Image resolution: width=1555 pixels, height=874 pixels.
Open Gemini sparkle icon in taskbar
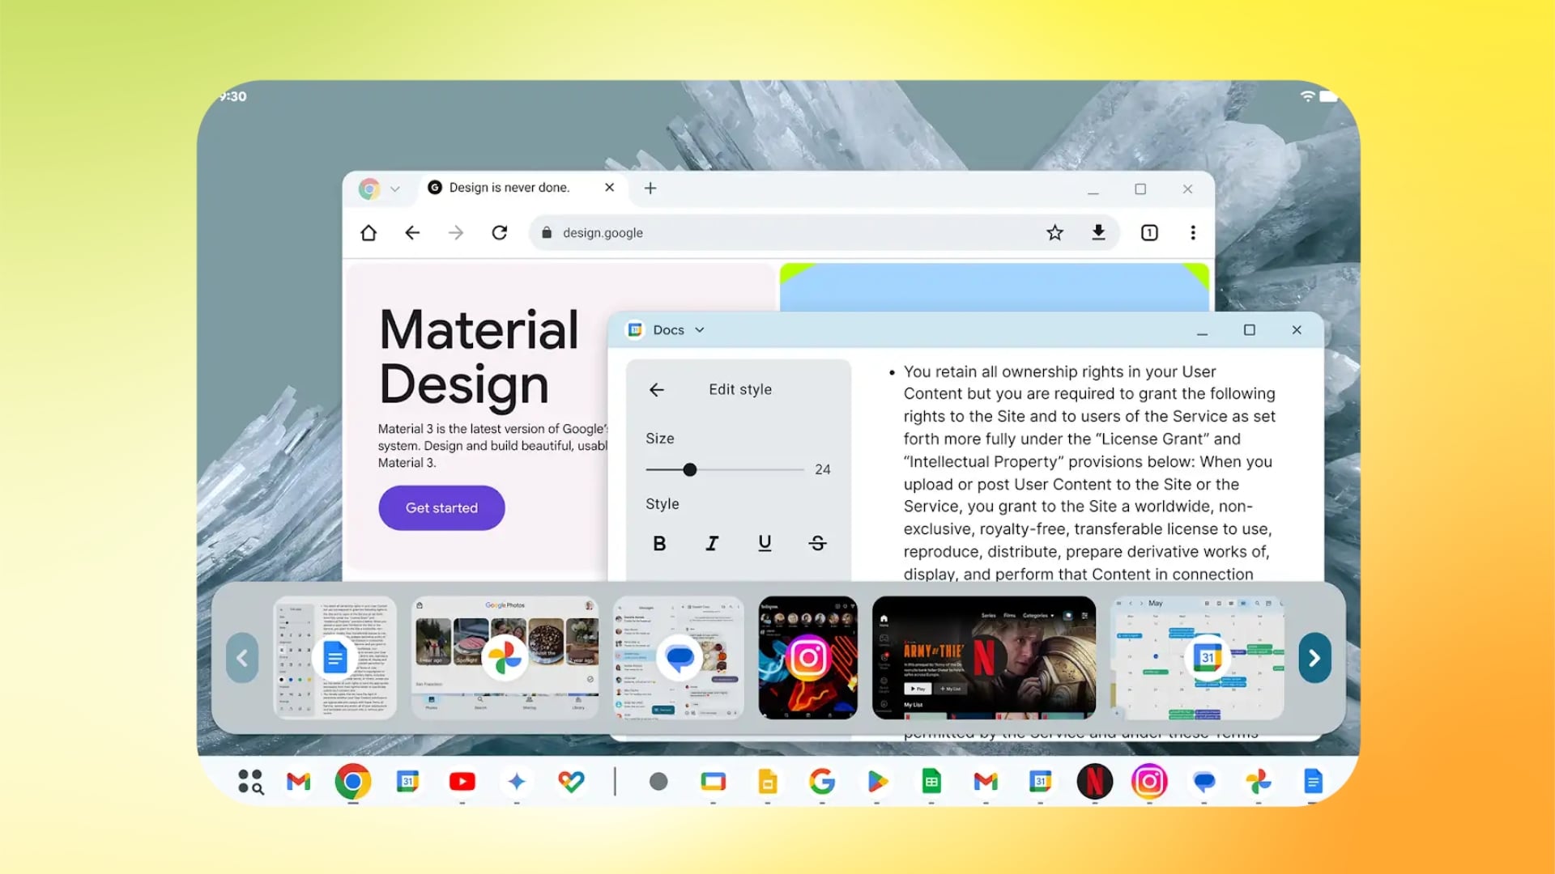[x=517, y=782]
